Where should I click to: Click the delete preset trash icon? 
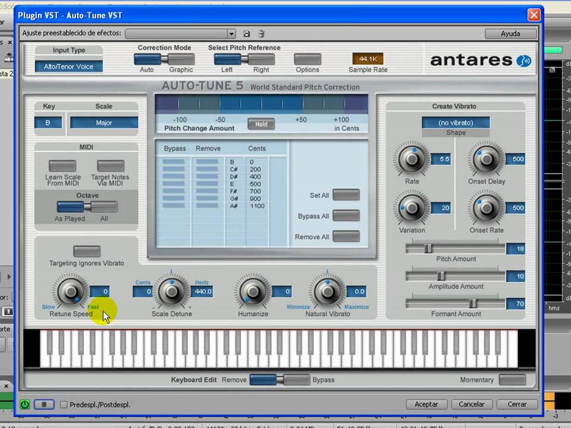pyautogui.click(x=261, y=33)
